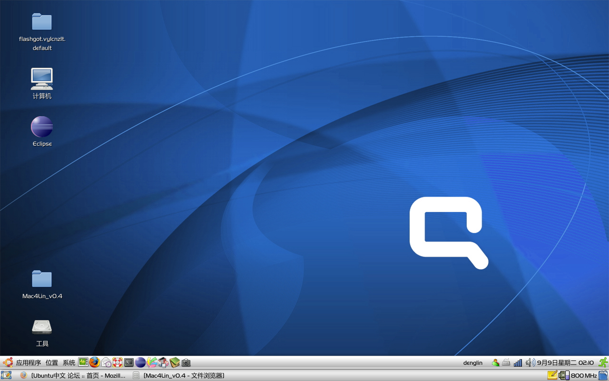609x381 pixels.
Task: Open the user status tray icon
Action: point(496,362)
